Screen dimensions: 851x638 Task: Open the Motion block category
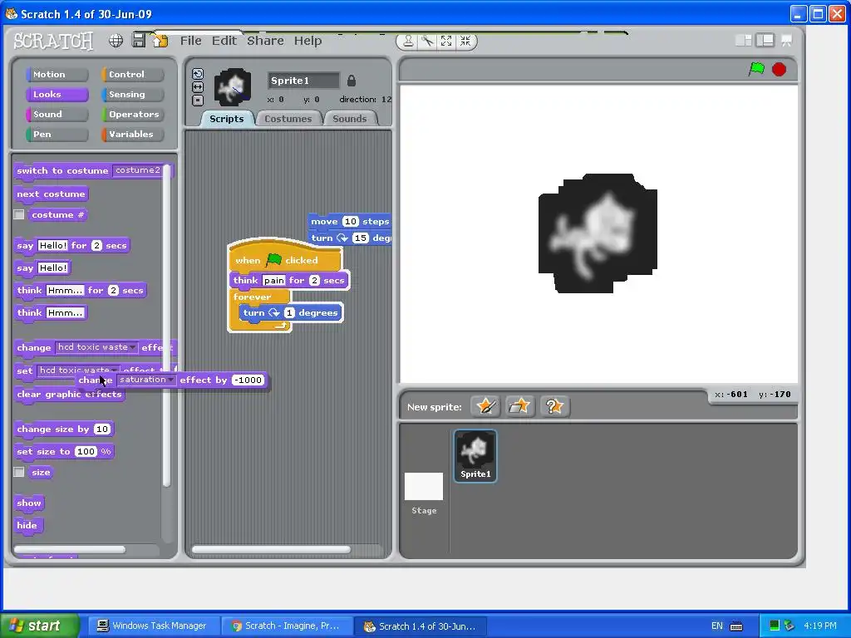pyautogui.click(x=57, y=74)
